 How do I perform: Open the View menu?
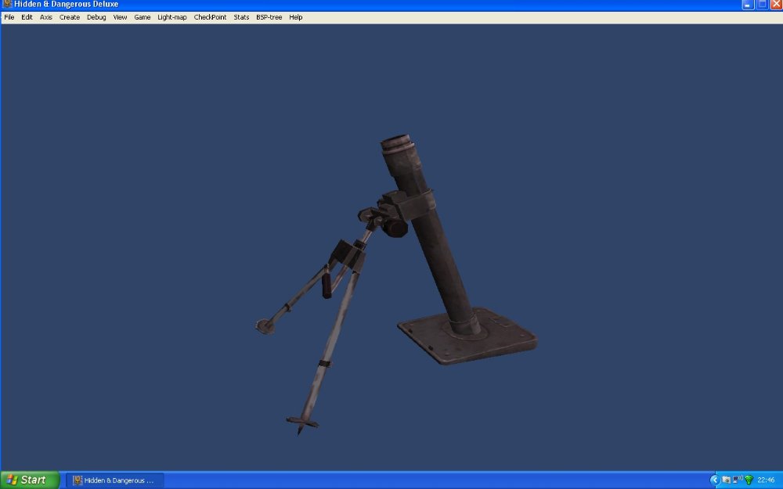coord(120,17)
